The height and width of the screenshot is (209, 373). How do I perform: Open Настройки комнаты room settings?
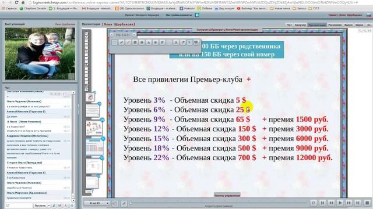(179, 15)
